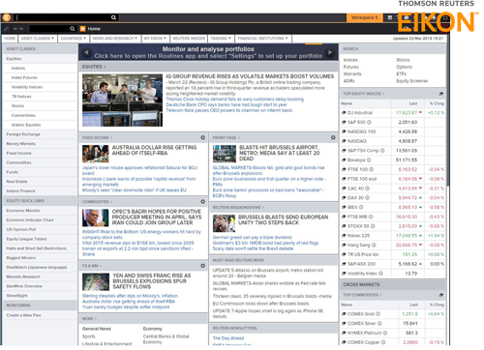484x350 pixels.
Task: Click the delayed clock icon next to S&P 500
Action: click(x=369, y=122)
